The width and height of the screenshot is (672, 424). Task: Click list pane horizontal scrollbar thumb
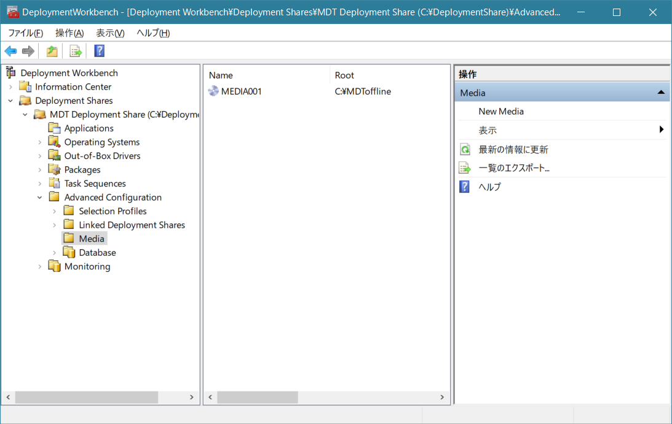coord(258,397)
